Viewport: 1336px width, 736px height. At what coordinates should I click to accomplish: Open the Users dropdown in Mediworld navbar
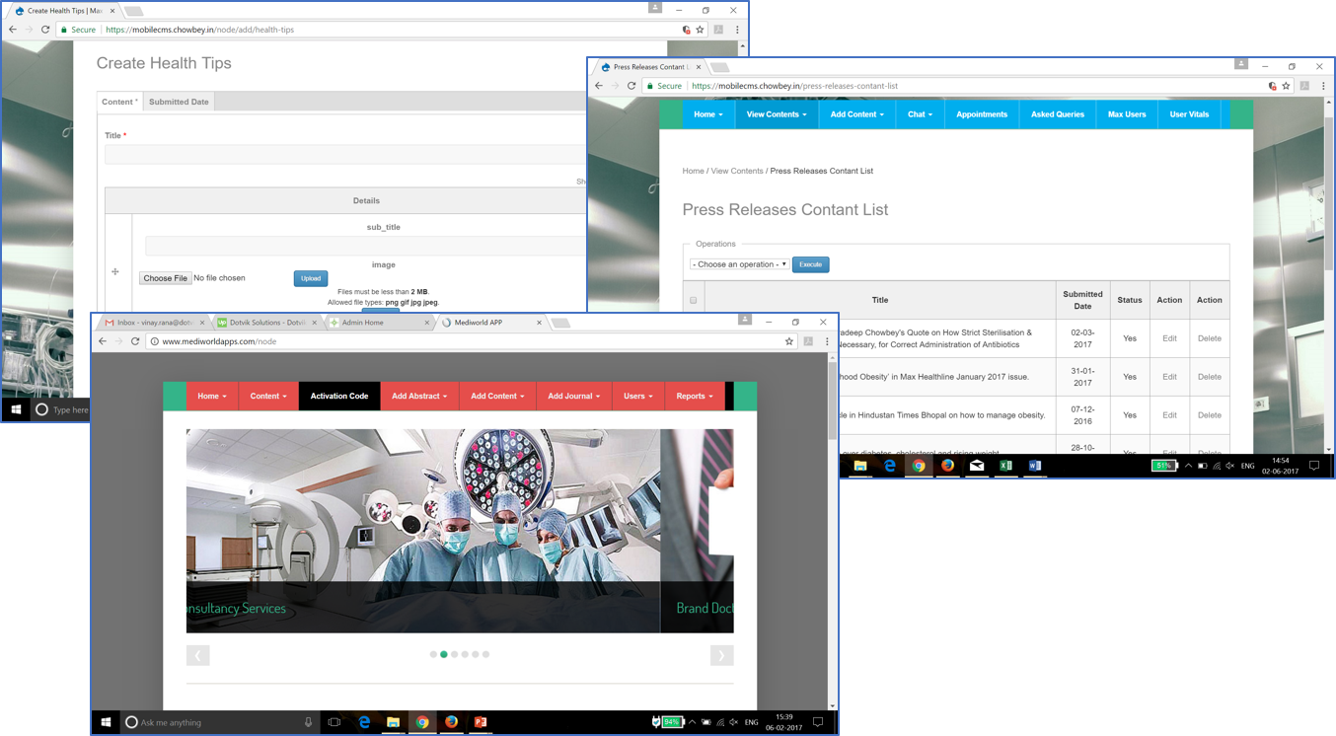pos(638,396)
